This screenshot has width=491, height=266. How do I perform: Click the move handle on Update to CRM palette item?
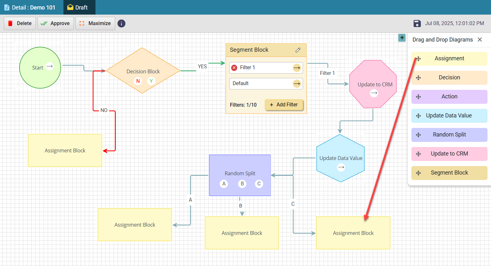pyautogui.click(x=418, y=154)
